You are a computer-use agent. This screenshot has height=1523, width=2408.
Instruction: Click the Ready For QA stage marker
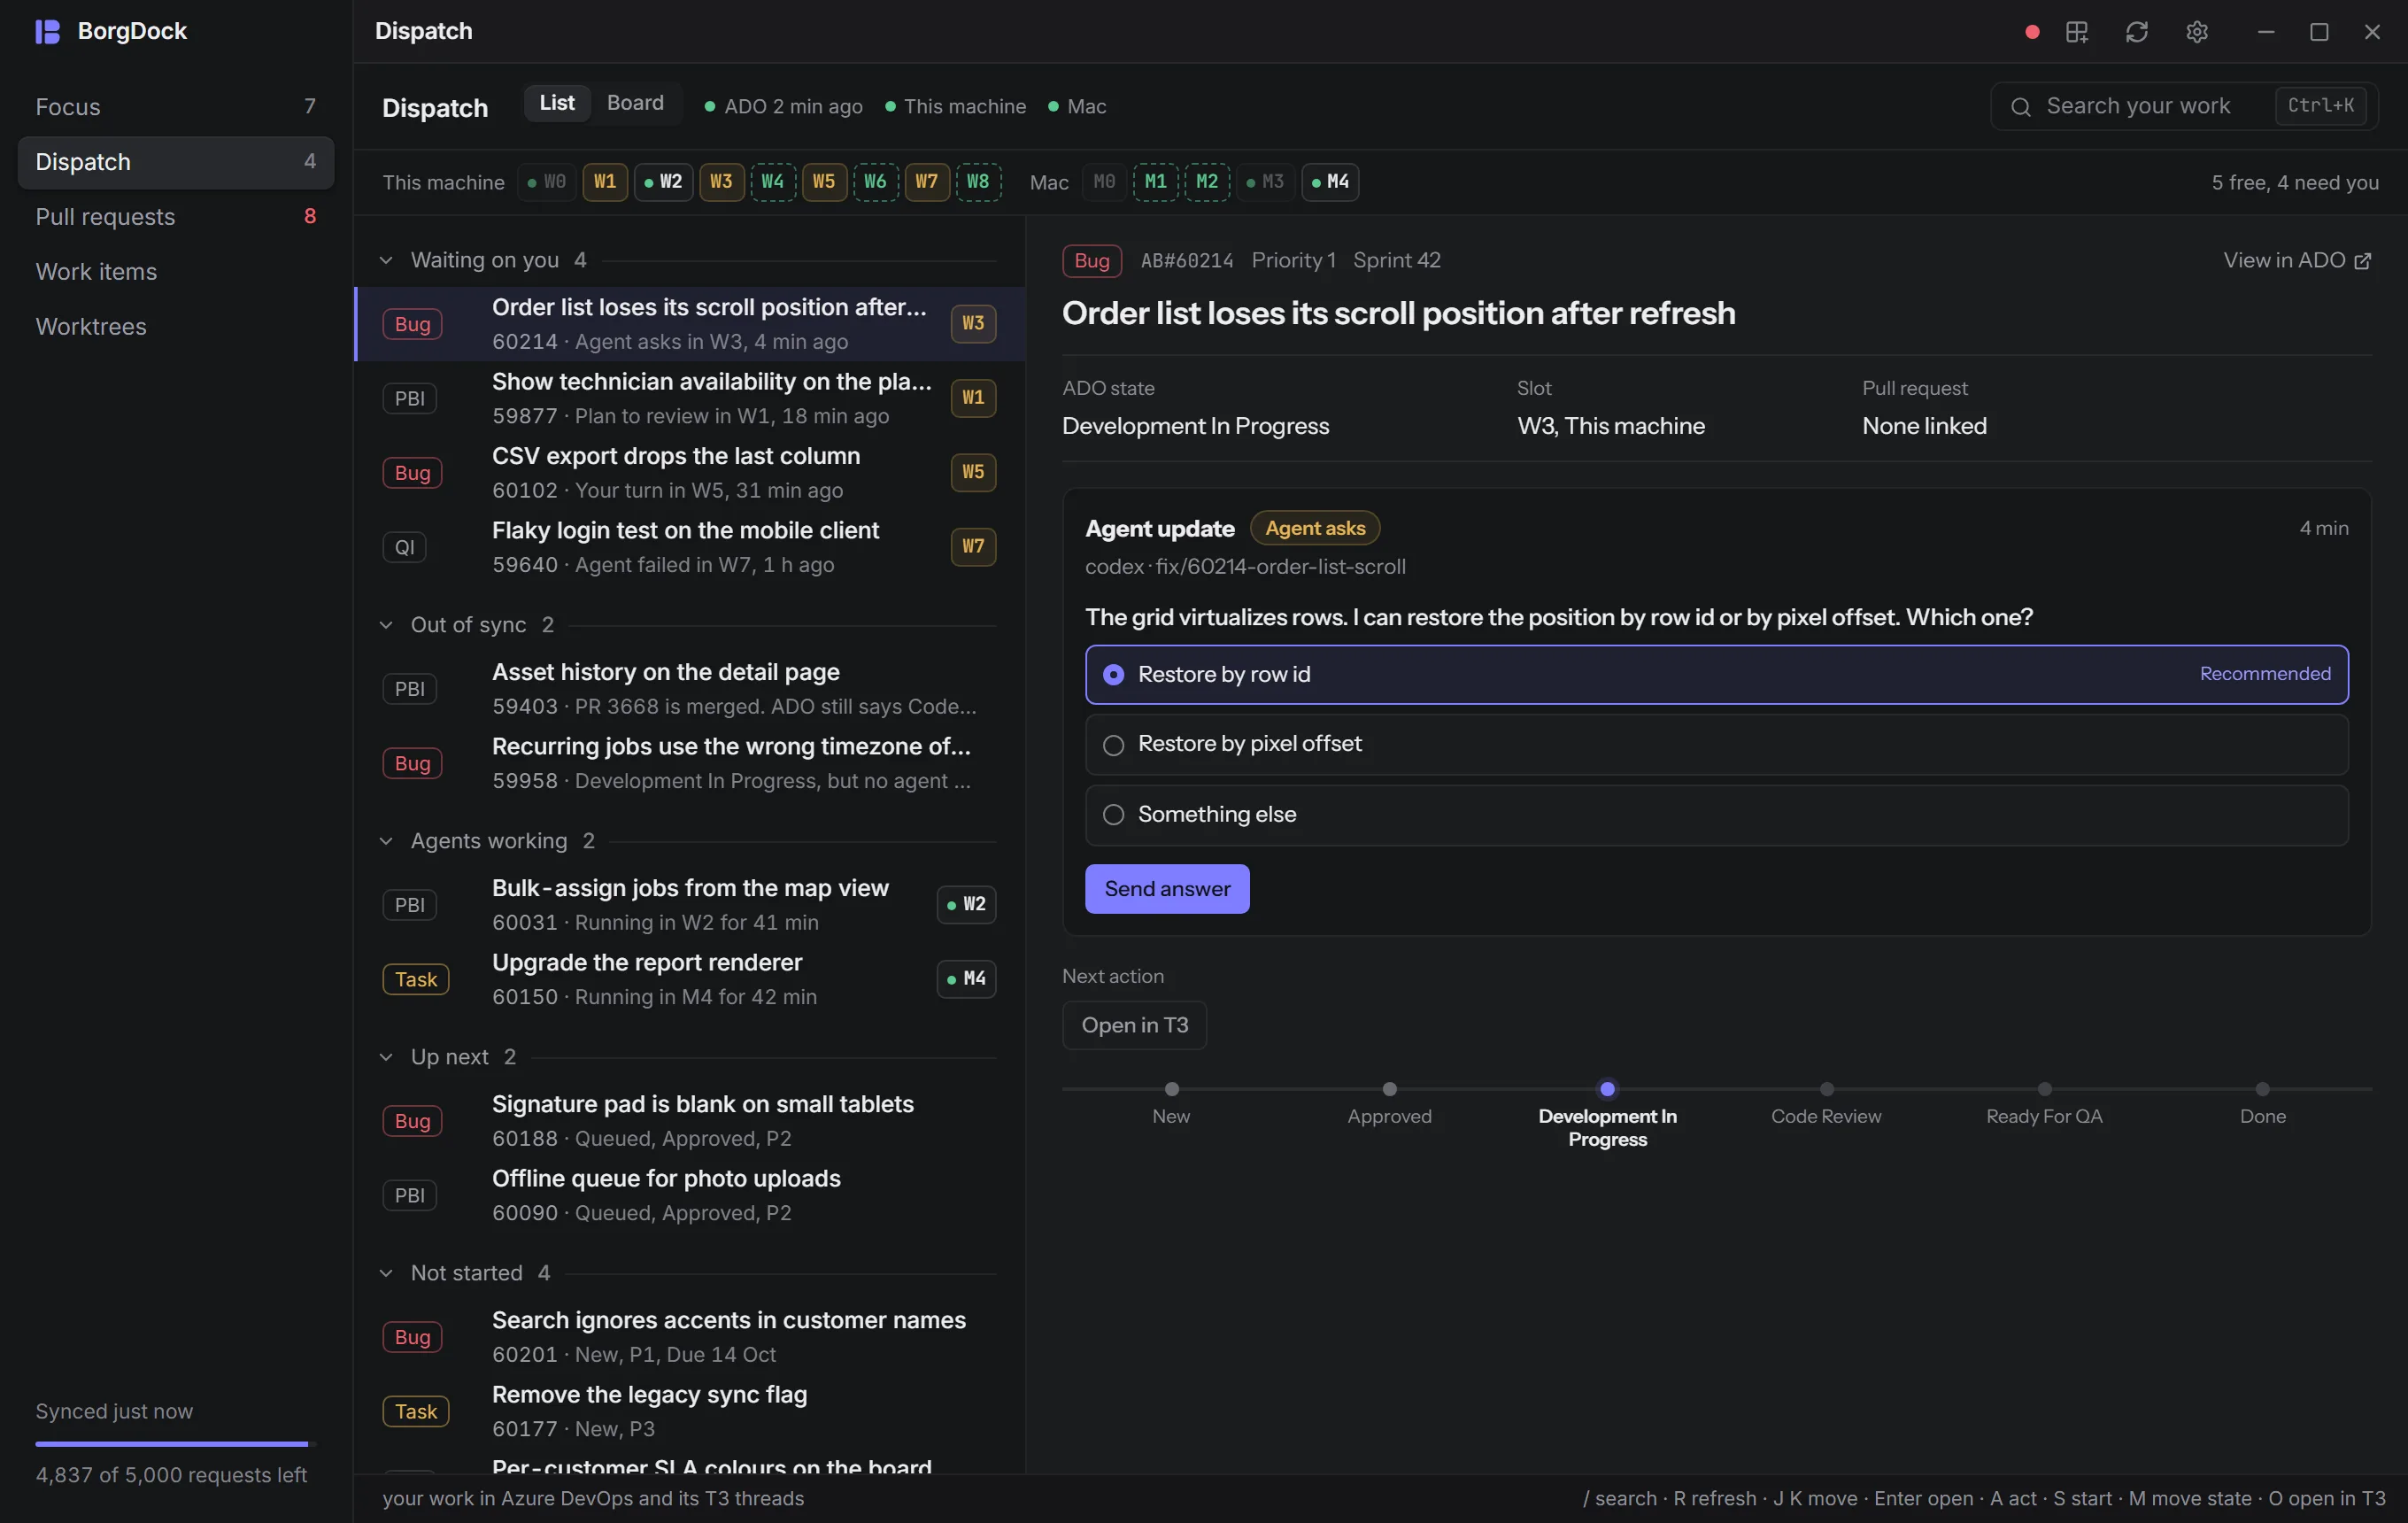(x=2044, y=1089)
